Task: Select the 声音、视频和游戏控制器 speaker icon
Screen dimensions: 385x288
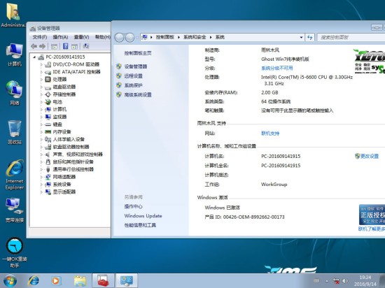Action: pos(48,154)
